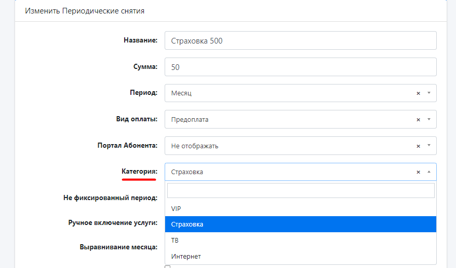Remove the Портал Абонента selection via x
Screen dimensions: 456x268
click(418, 146)
